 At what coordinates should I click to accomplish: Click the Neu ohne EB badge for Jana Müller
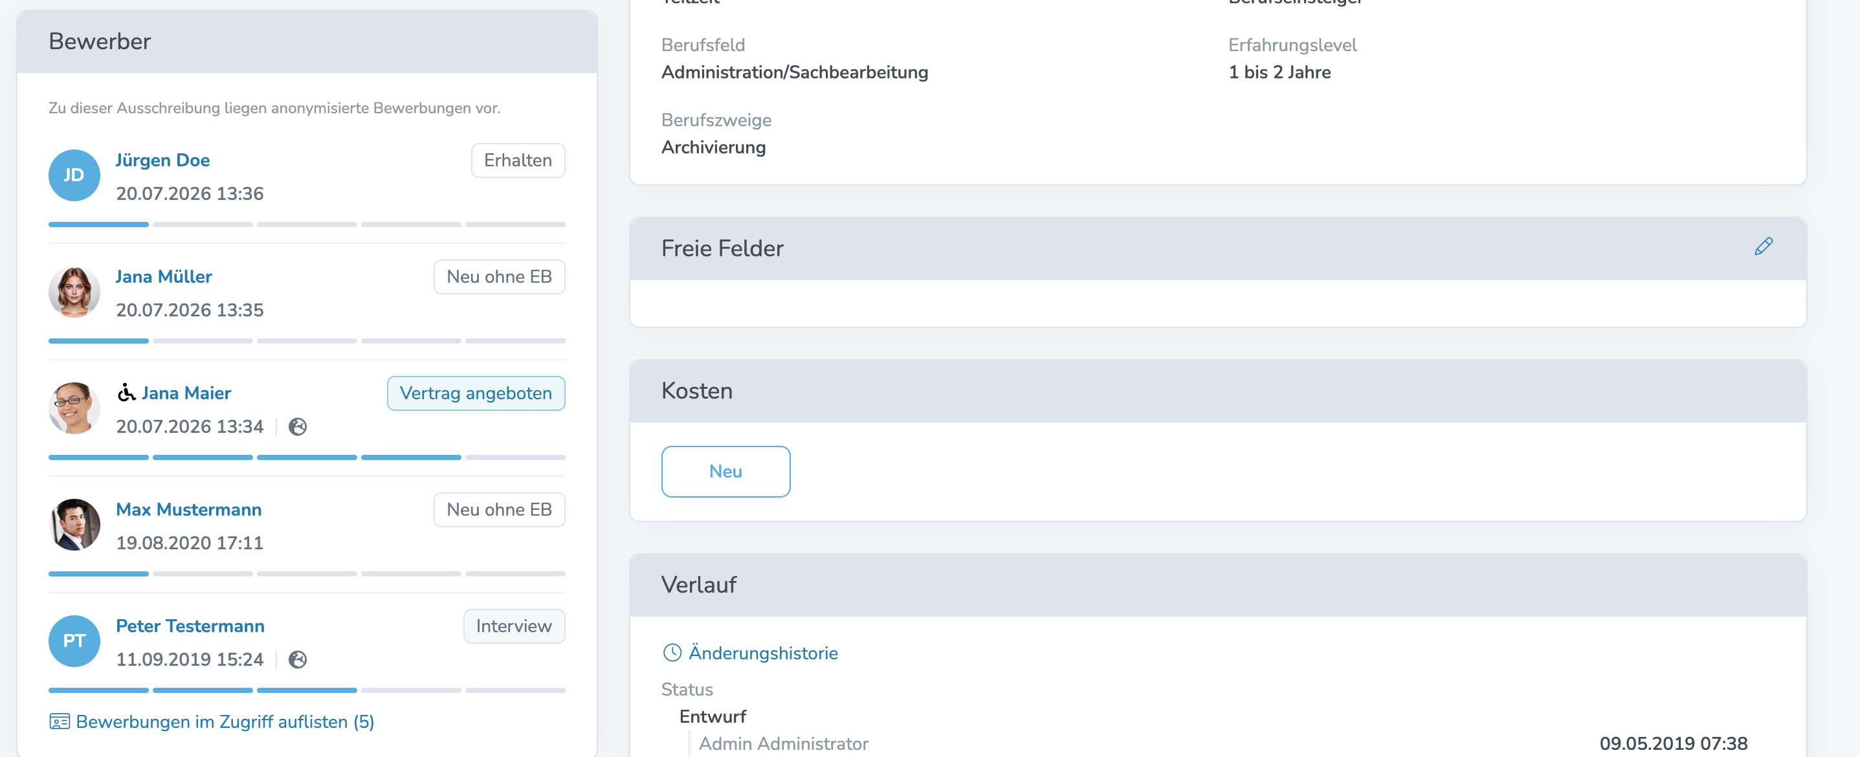point(499,276)
